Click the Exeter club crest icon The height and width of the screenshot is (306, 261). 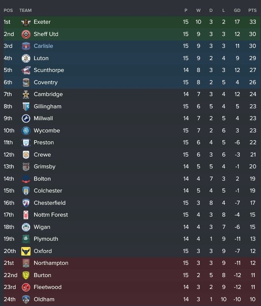(x=26, y=22)
